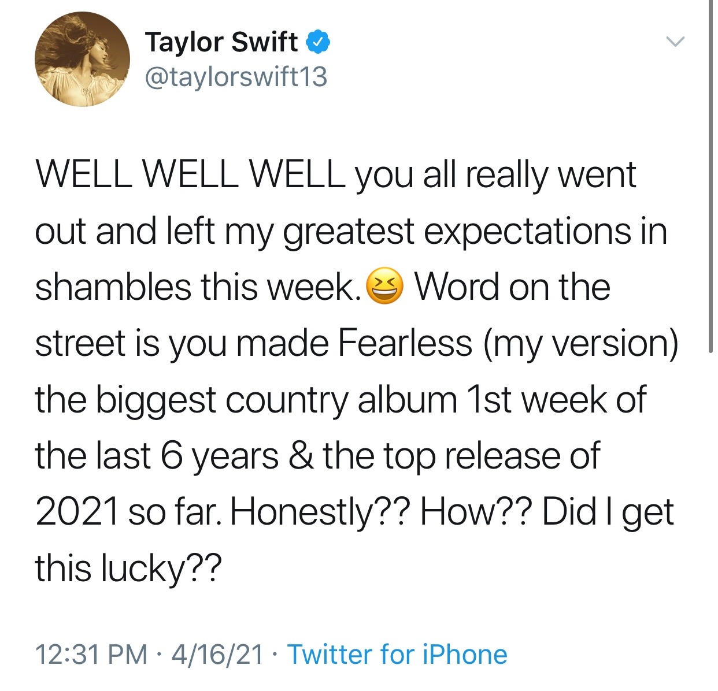The image size is (718, 691).
Task: Click the "WELL WELL WELL" text
Action: click(190, 174)
